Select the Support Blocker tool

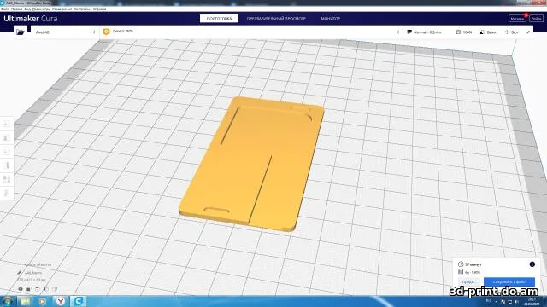pos(7,194)
